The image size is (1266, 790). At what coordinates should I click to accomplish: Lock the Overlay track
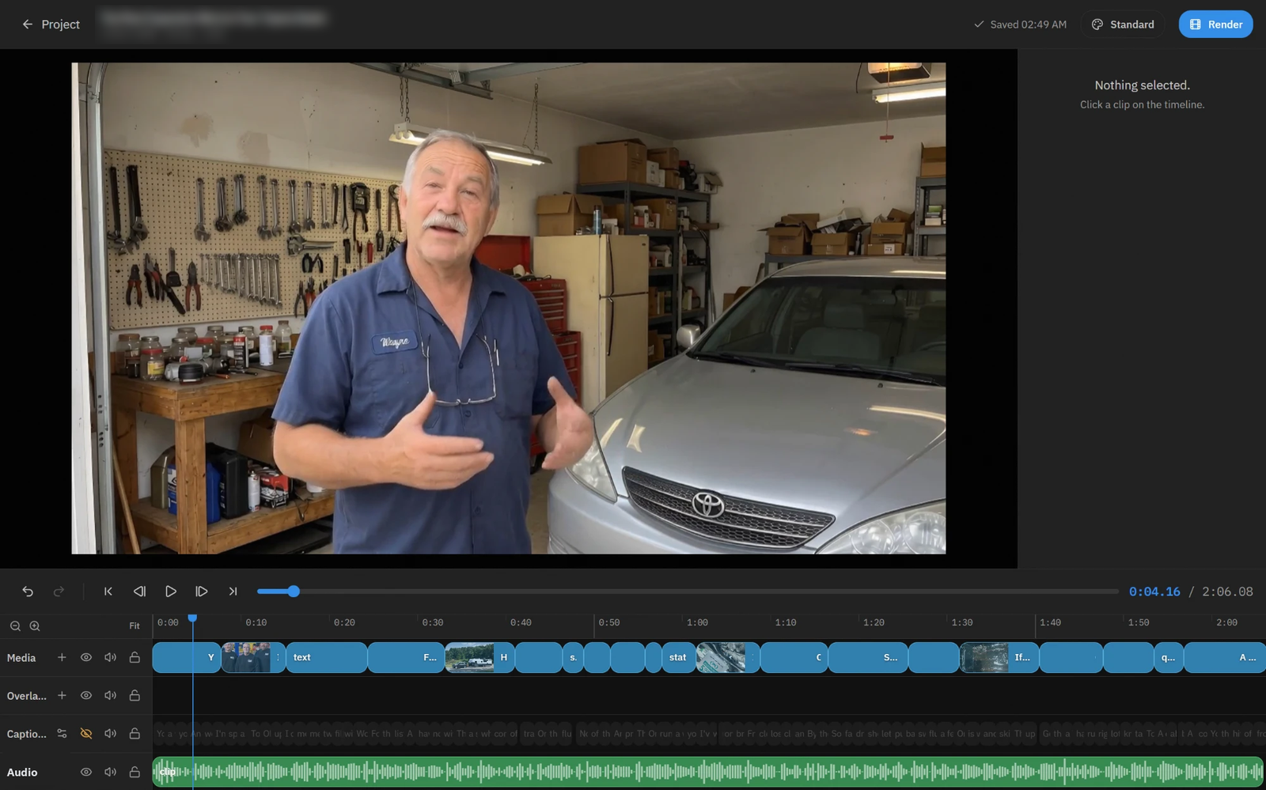(x=135, y=695)
